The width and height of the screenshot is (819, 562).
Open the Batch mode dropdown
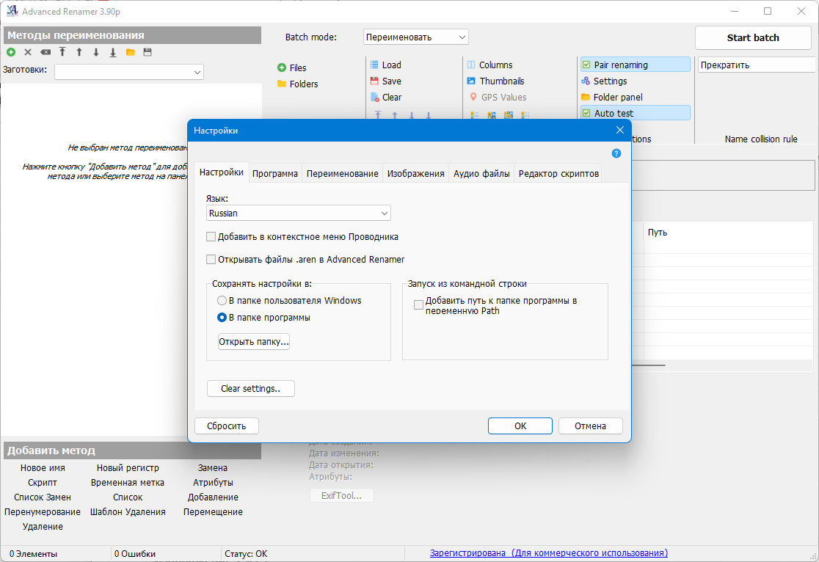pyautogui.click(x=416, y=37)
